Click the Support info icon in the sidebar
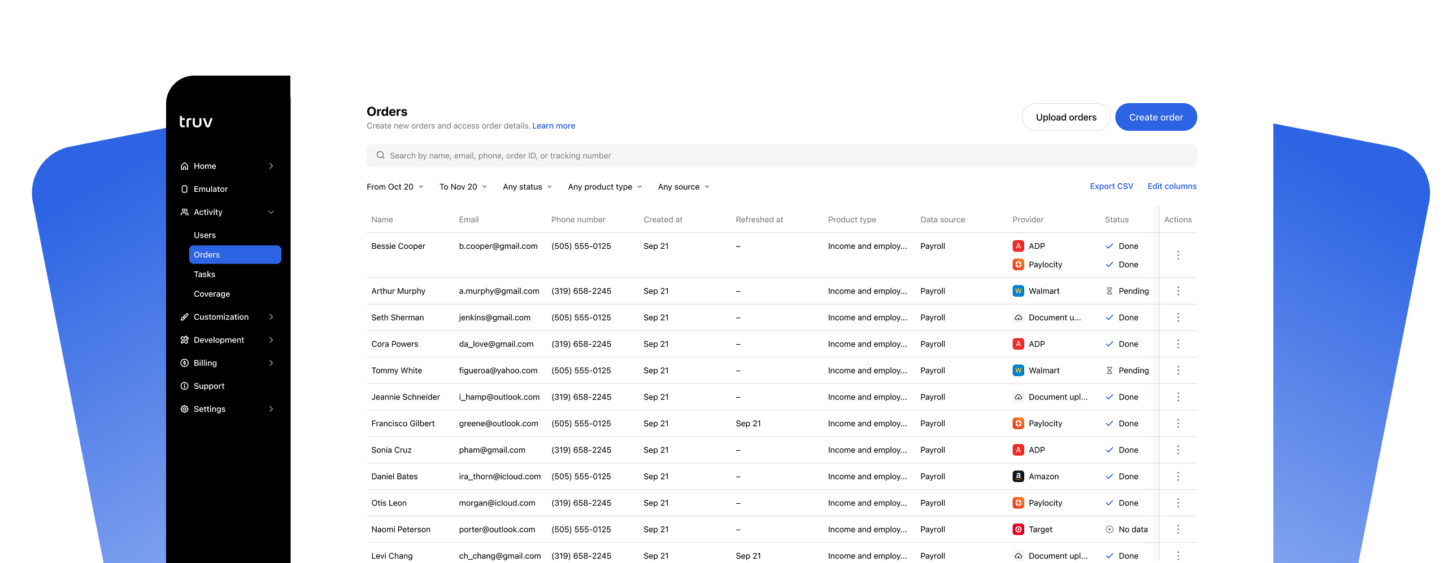Viewport: 1453px width, 563px height. [184, 386]
